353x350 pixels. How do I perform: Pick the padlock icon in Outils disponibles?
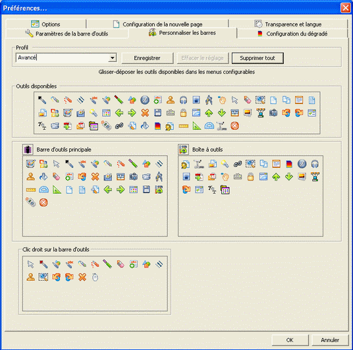pyautogui.click(x=183, y=113)
